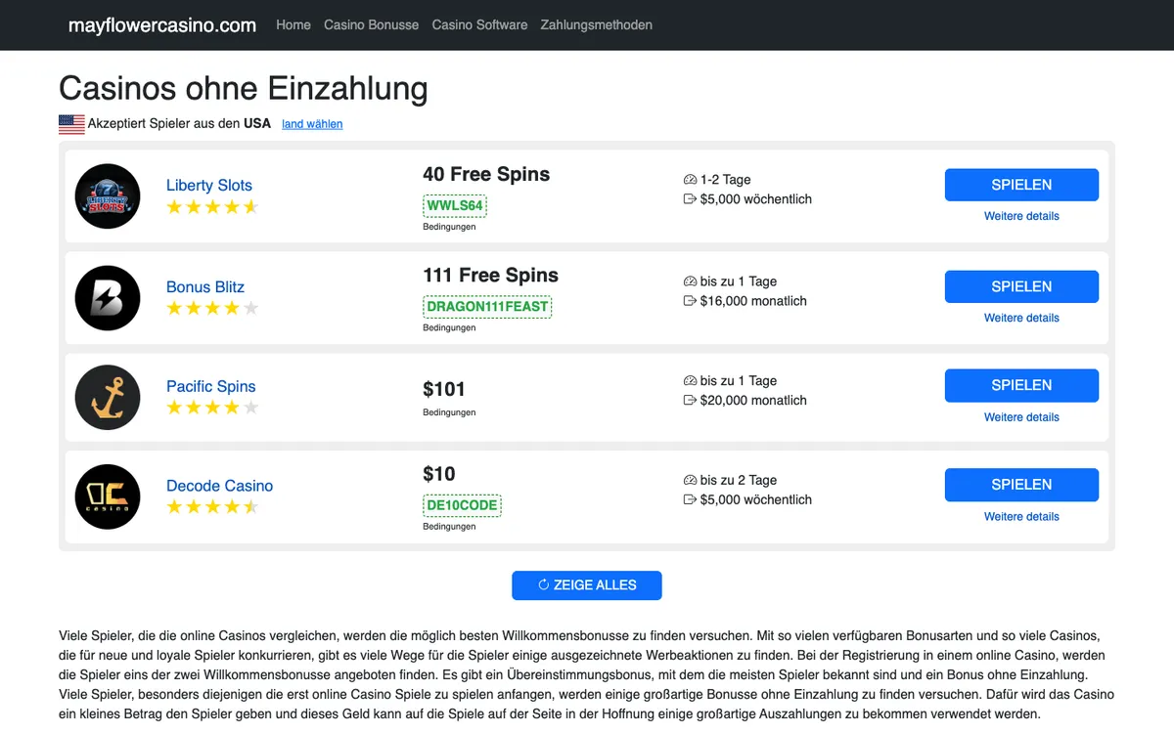Open the Zahlungsmethoden menu
This screenshot has width=1174, height=733.
coord(597,25)
